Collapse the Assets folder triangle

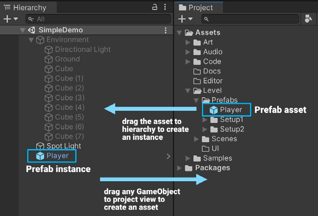(179, 33)
